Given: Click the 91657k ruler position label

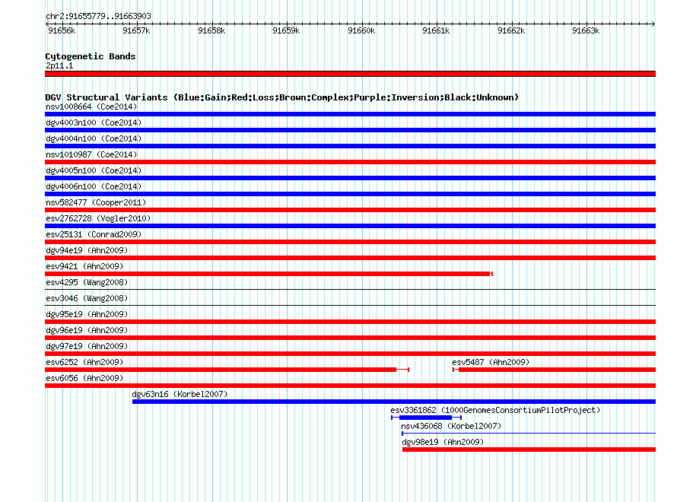Looking at the screenshot, I should click(136, 30).
